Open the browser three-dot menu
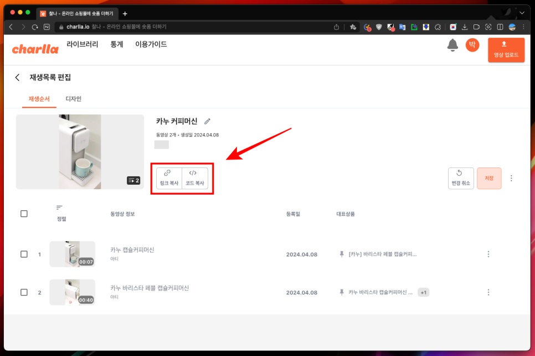The image size is (535, 356). 523,27
